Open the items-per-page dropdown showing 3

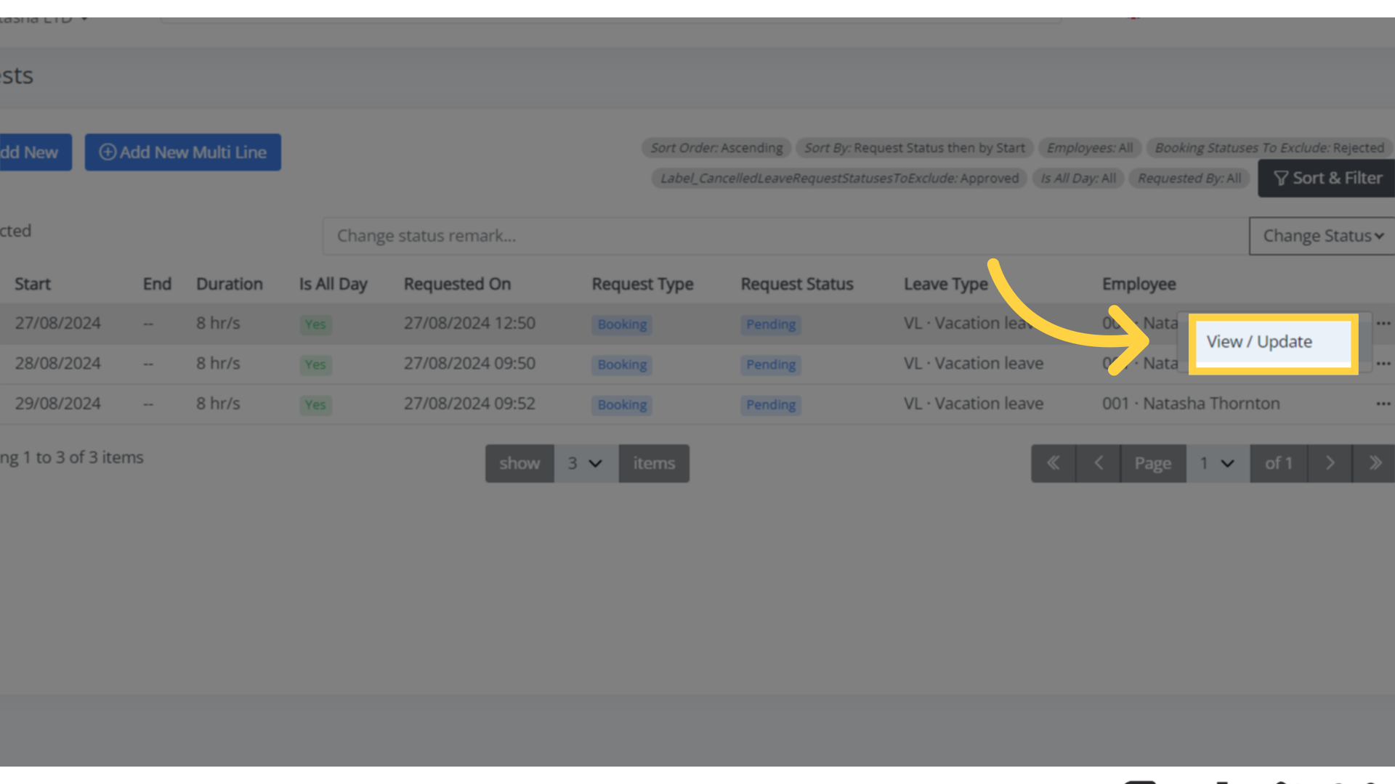(x=585, y=463)
